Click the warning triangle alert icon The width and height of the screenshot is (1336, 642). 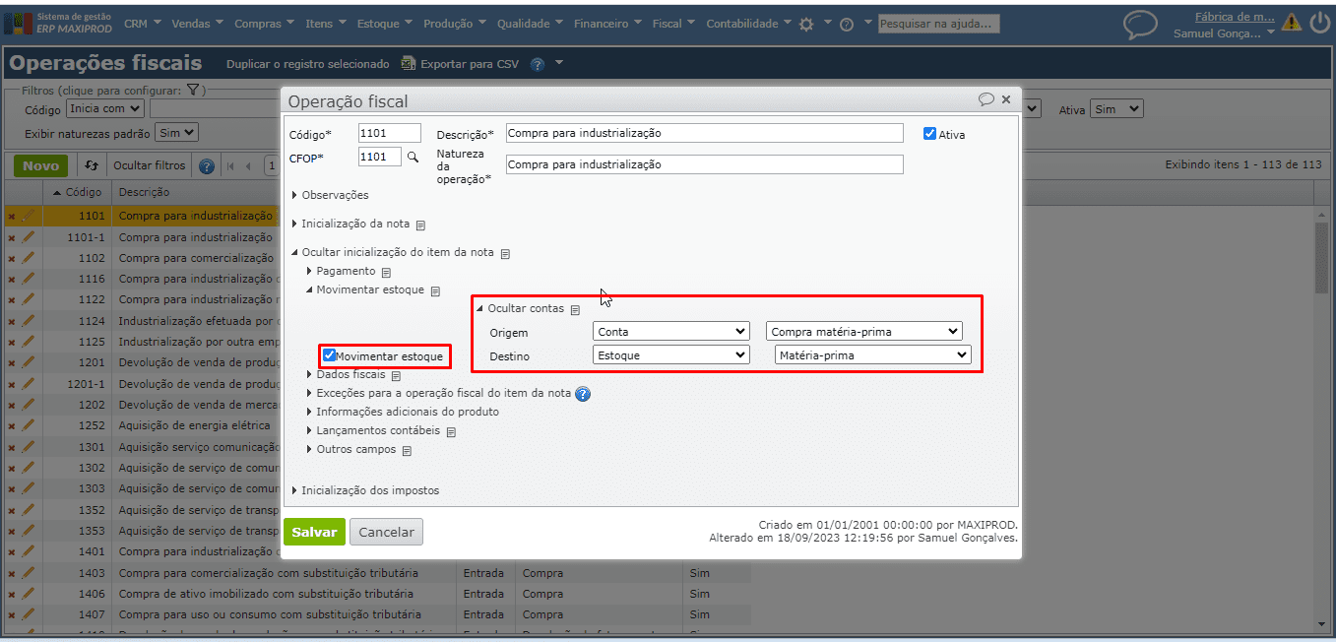pyautogui.click(x=1291, y=22)
